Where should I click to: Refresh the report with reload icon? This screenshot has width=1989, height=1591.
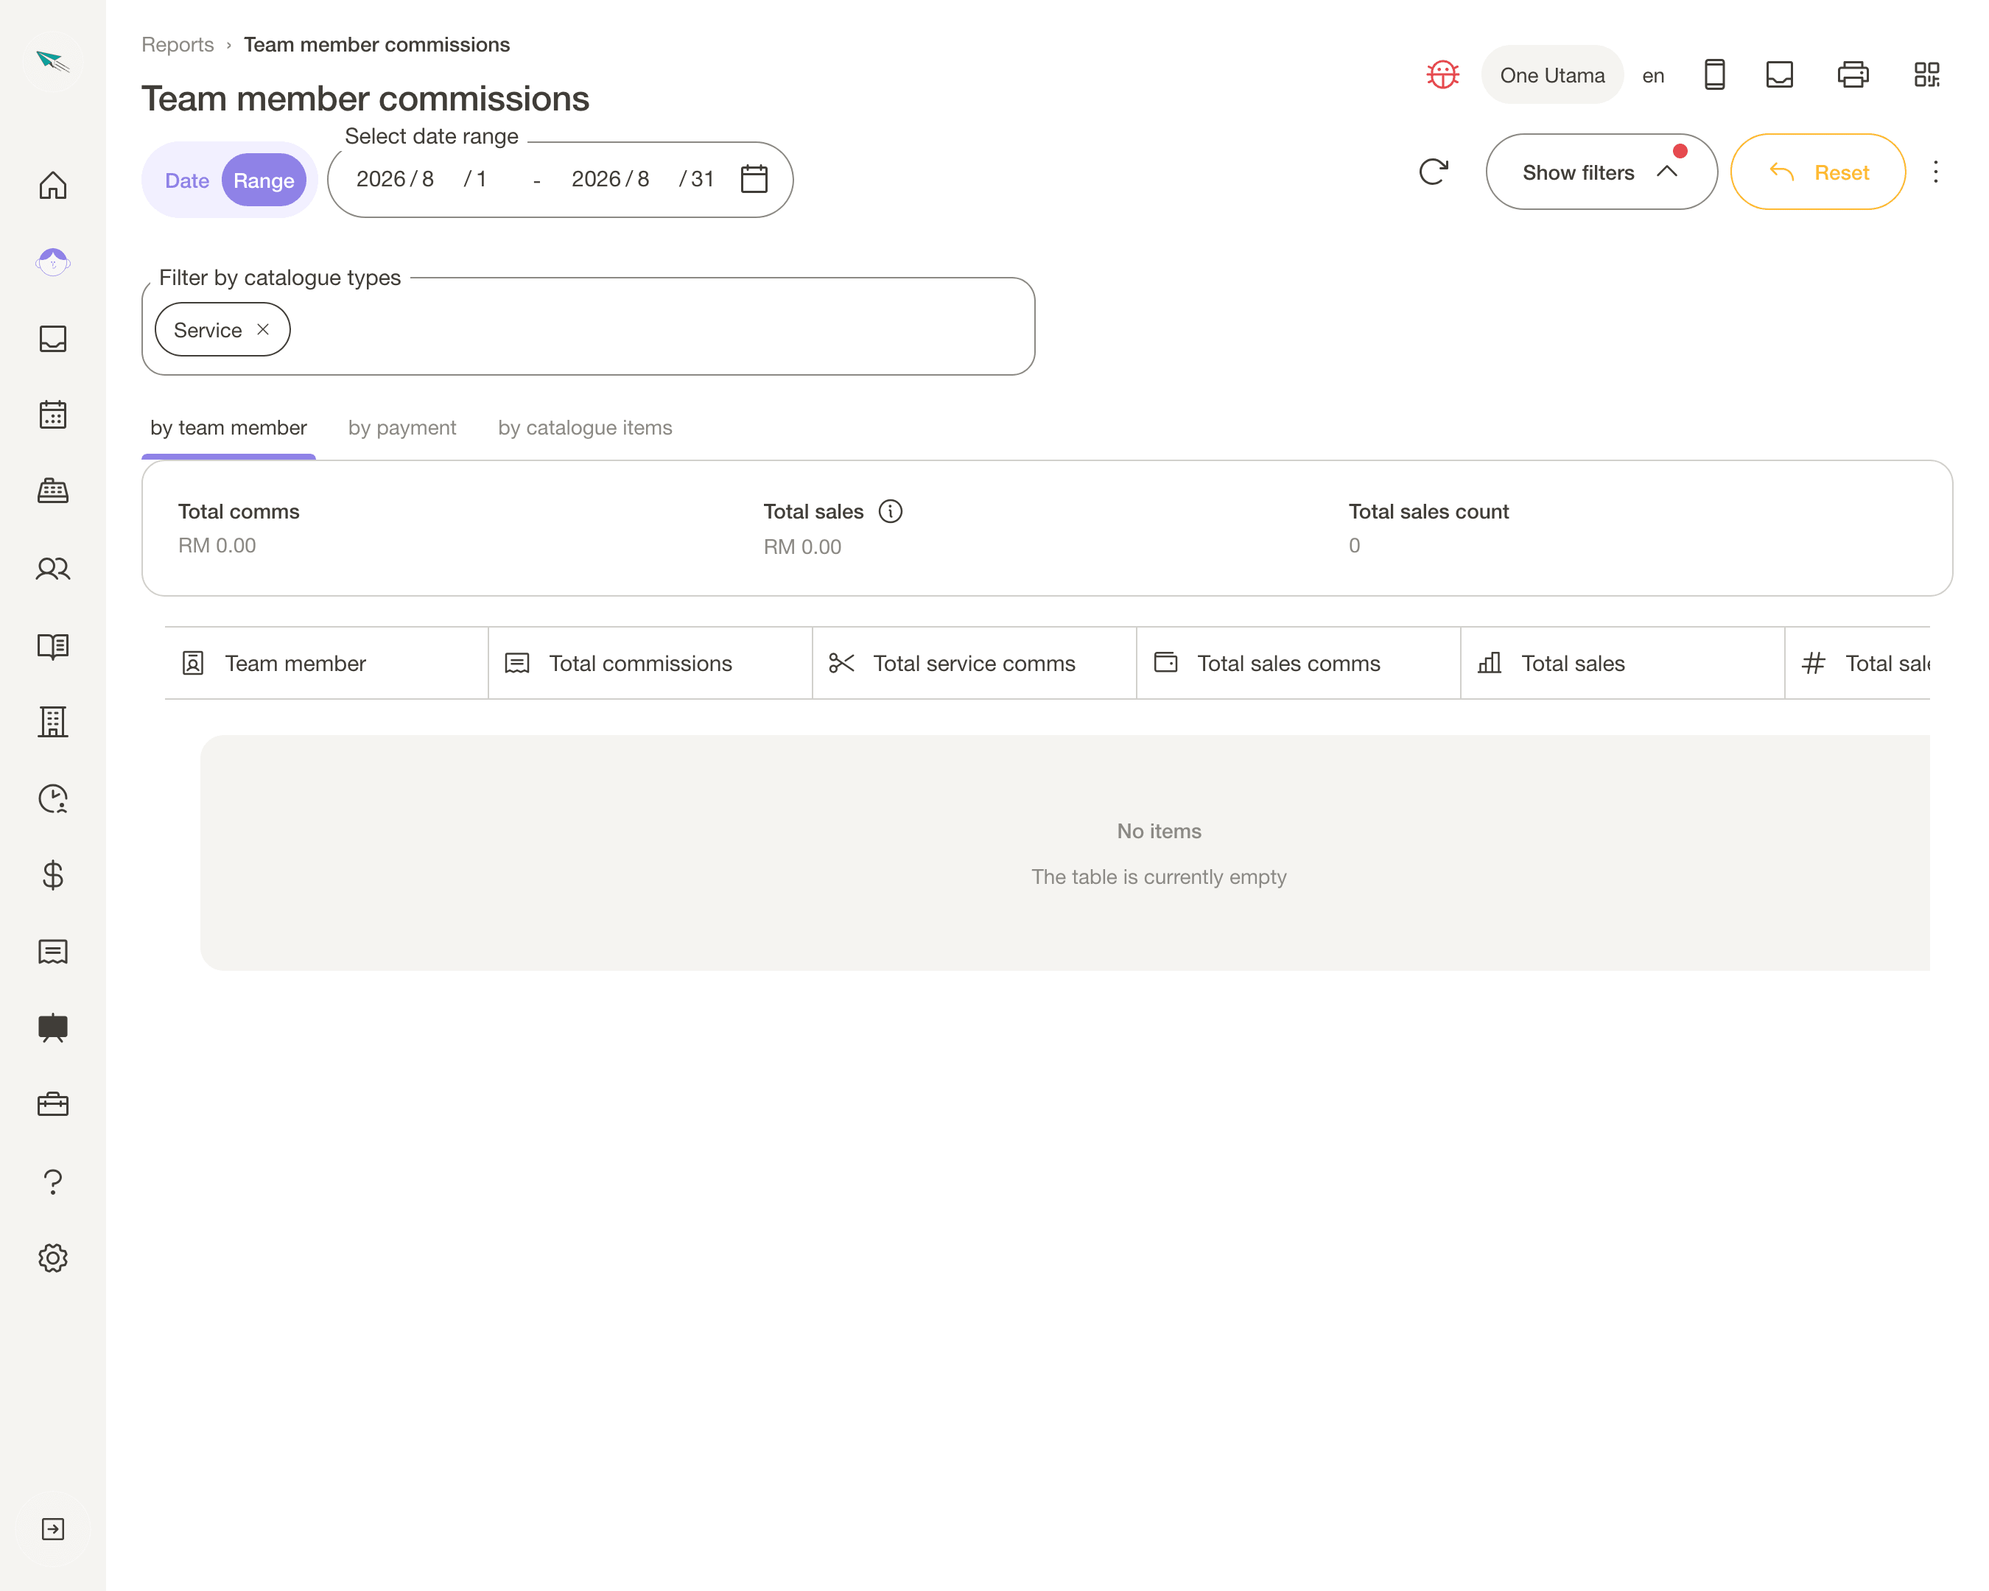coord(1433,172)
